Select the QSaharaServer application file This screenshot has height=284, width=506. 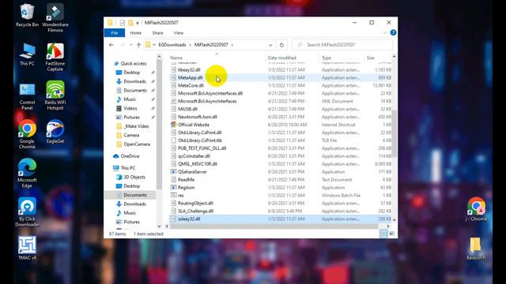192,172
